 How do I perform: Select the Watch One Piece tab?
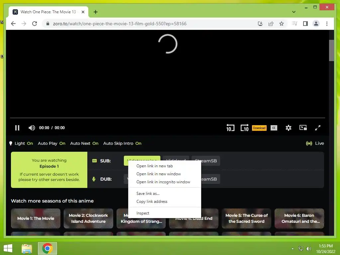coord(48,12)
